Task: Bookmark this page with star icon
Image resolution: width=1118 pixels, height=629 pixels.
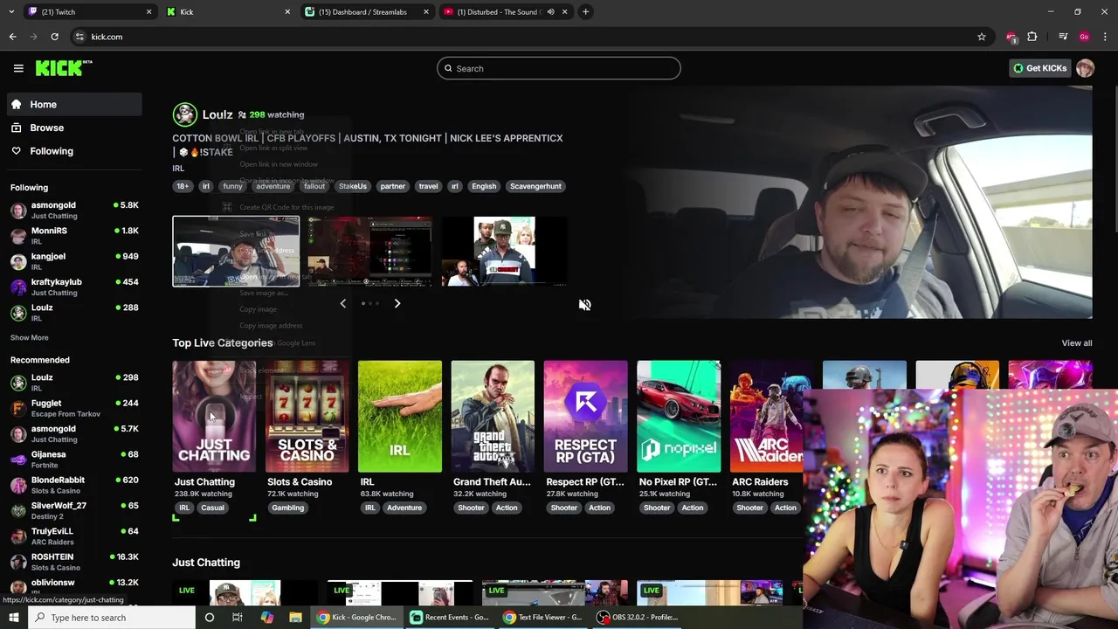Action: tap(982, 37)
